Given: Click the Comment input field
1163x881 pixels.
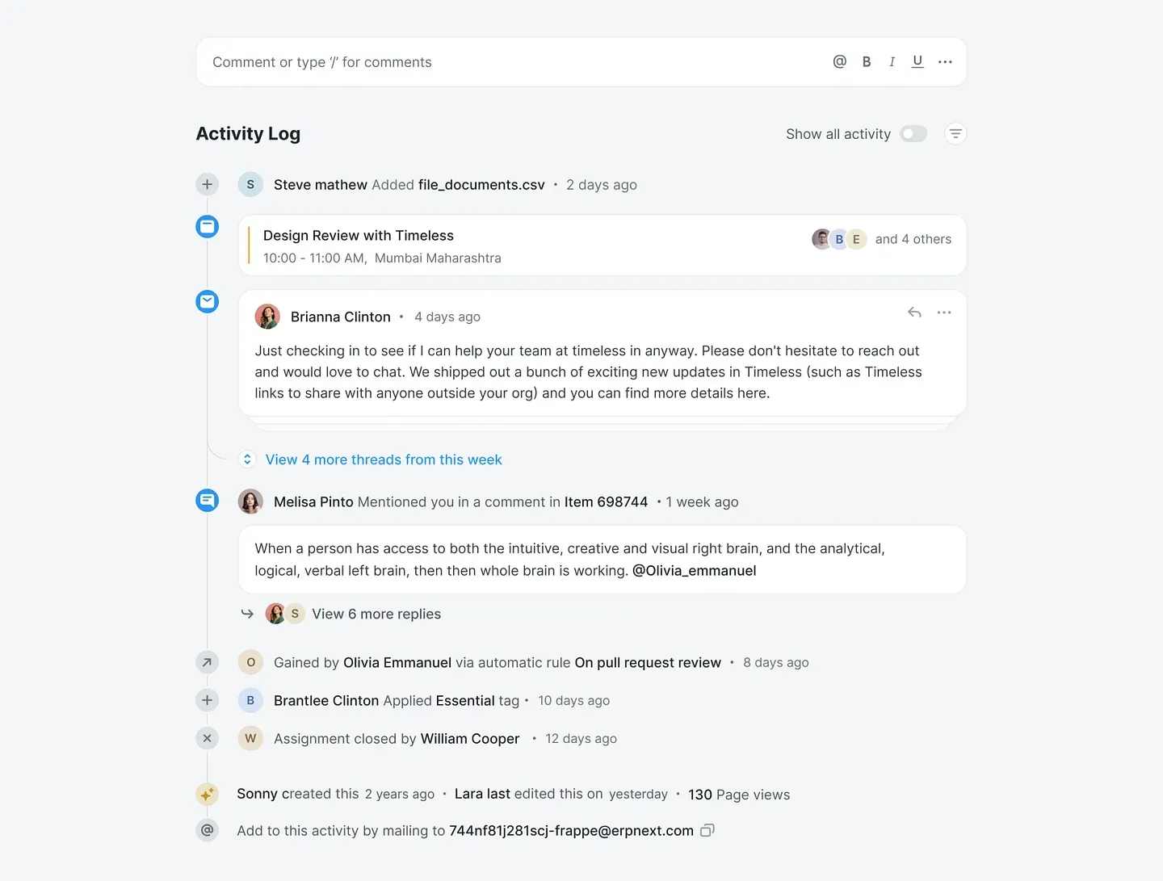Looking at the screenshot, I should click(x=501, y=62).
